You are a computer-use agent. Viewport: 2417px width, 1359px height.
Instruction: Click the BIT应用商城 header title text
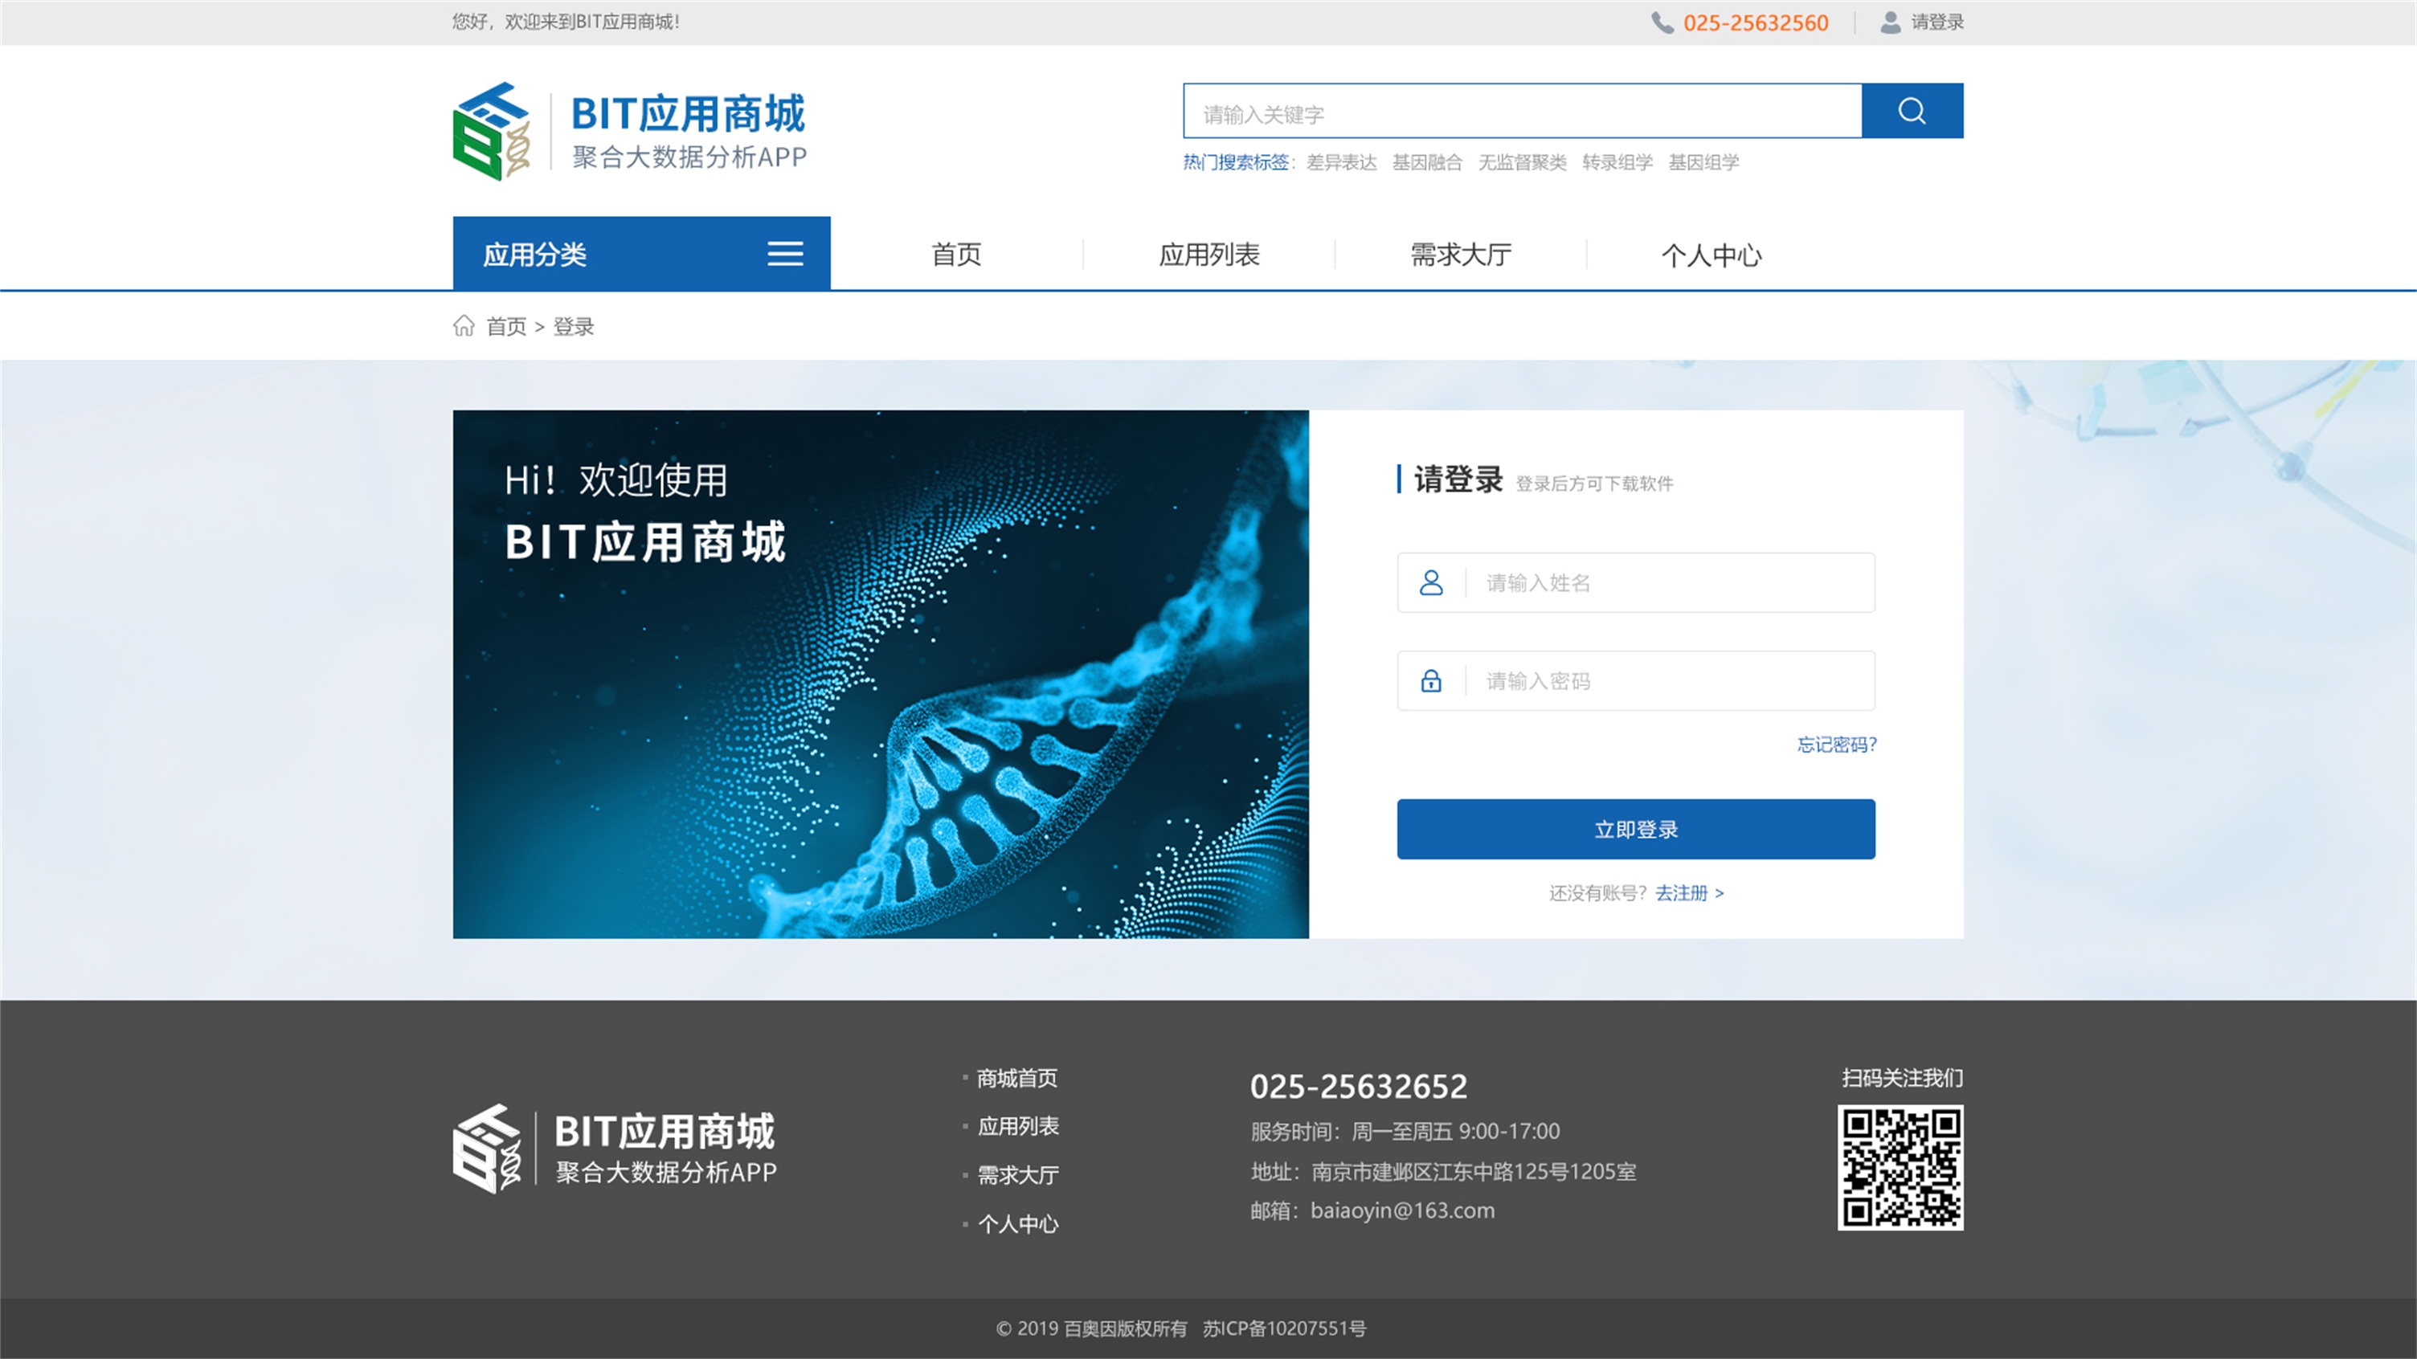(x=688, y=113)
